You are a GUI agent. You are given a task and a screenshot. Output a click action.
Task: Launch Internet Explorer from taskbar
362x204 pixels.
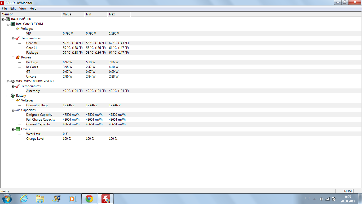pos(24,199)
